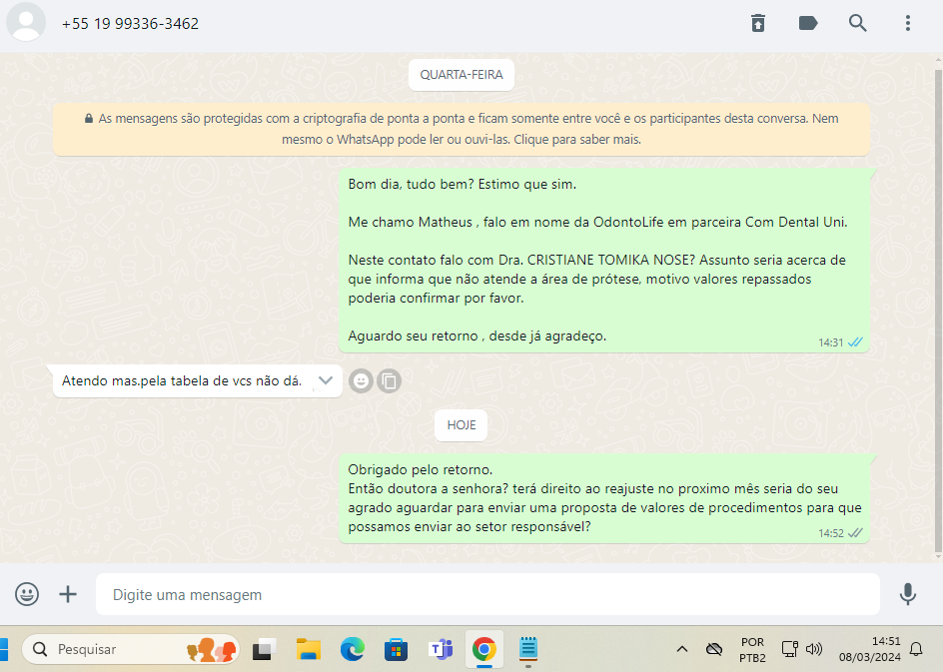Screen dimensions: 943x672
Task: Copy the received message via copy icon
Action: pos(390,381)
